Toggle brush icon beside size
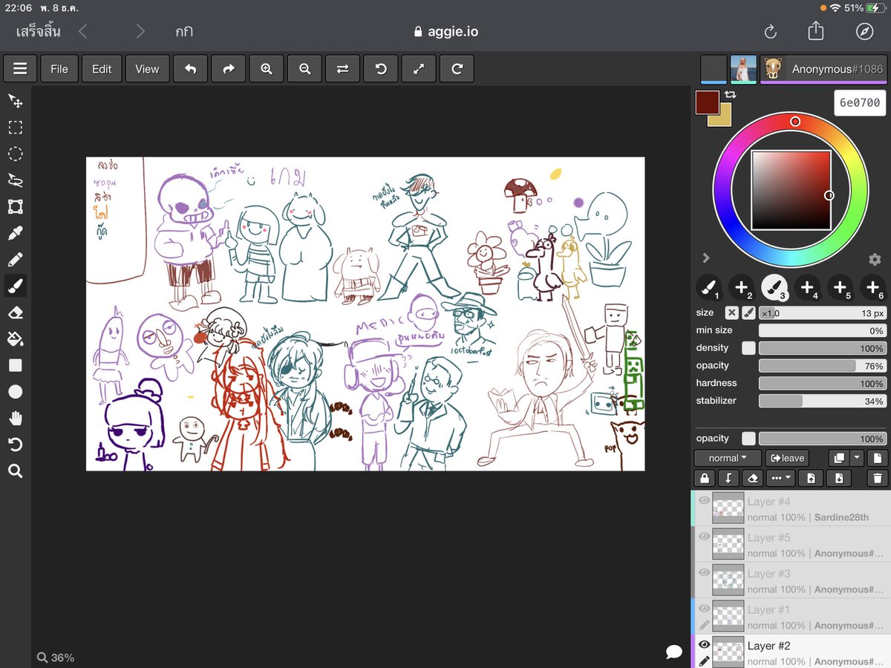Screen dimensions: 891x668 point(748,313)
